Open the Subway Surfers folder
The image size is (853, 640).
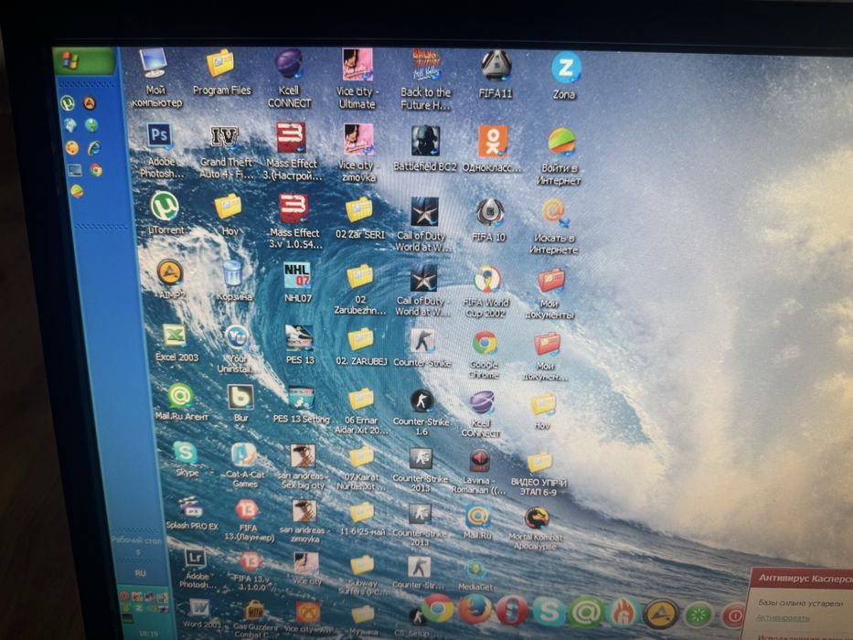[362, 575]
